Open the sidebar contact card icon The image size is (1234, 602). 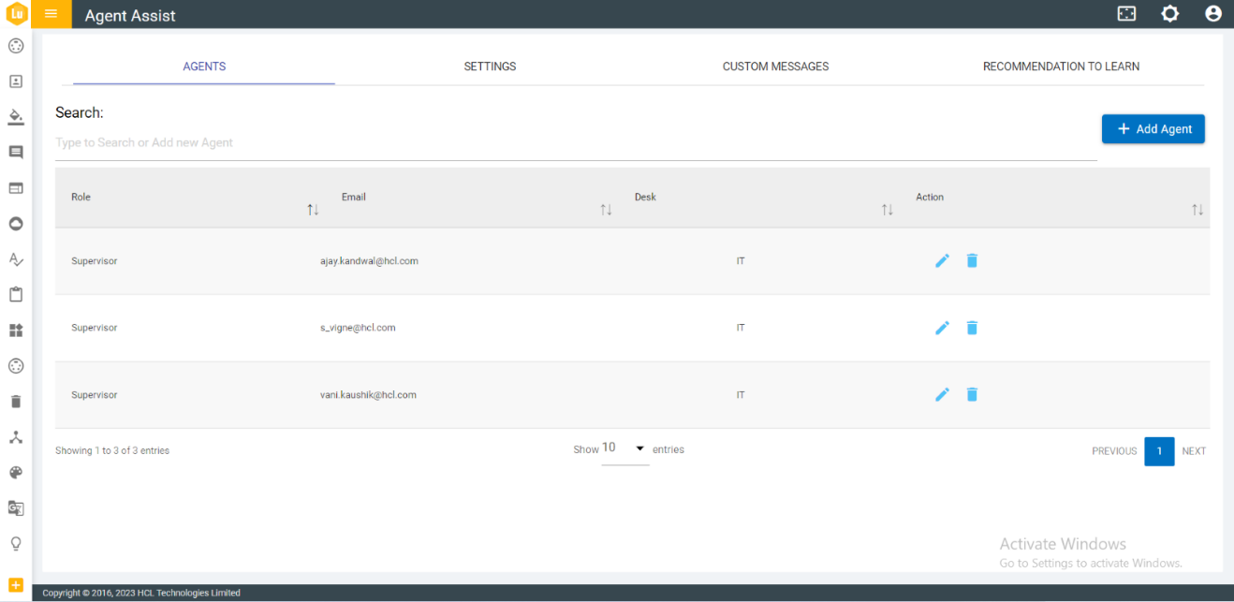[x=16, y=81]
